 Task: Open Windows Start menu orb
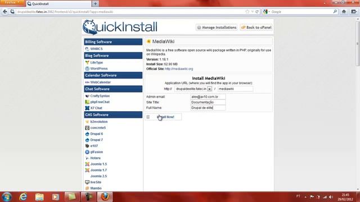(7, 197)
